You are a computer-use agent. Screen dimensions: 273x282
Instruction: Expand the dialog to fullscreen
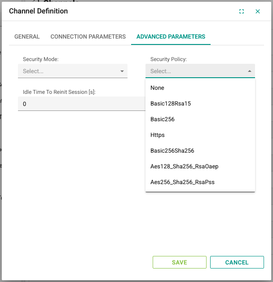[x=242, y=12]
